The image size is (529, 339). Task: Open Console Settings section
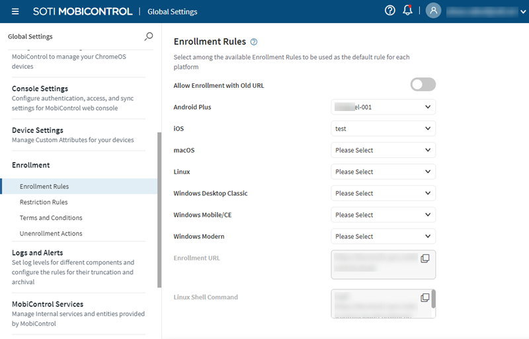40,89
